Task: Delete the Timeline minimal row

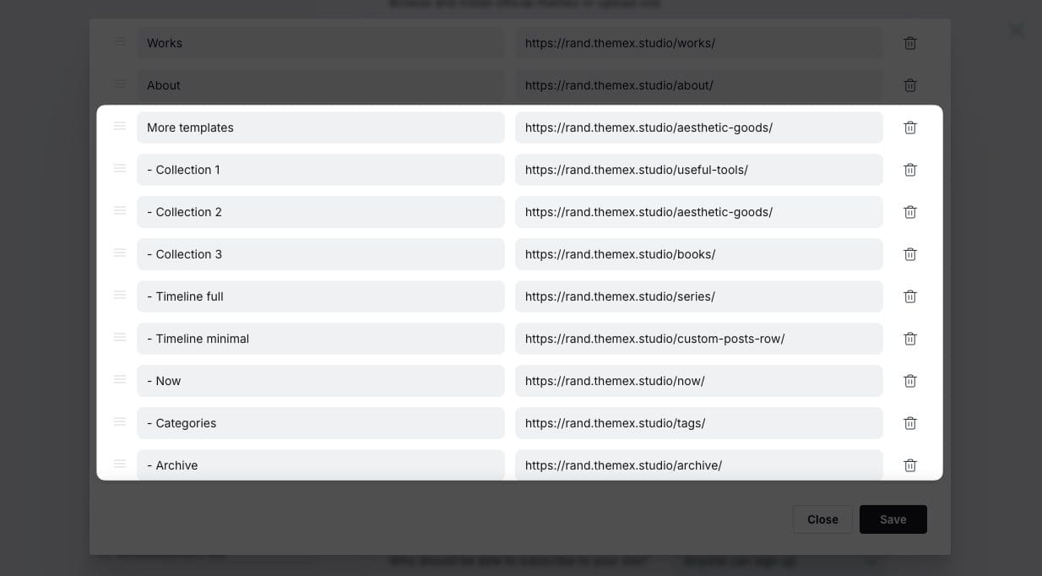Action: click(909, 339)
